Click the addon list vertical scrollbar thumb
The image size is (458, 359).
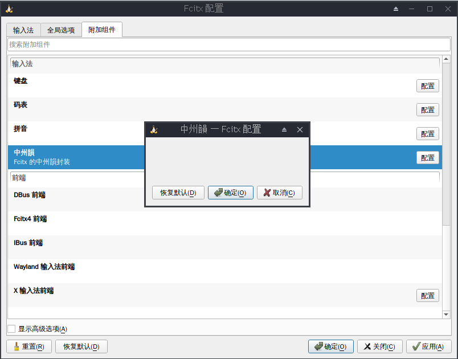click(446, 144)
